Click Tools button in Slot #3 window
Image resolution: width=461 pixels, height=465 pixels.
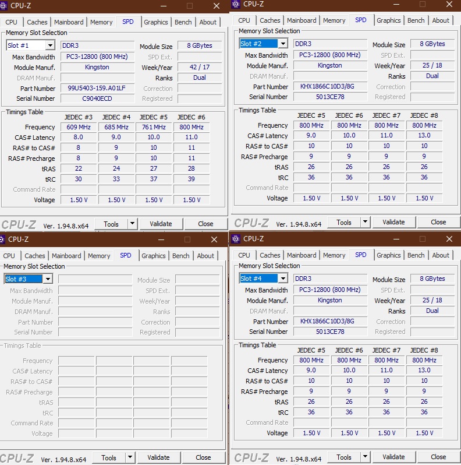(x=109, y=457)
